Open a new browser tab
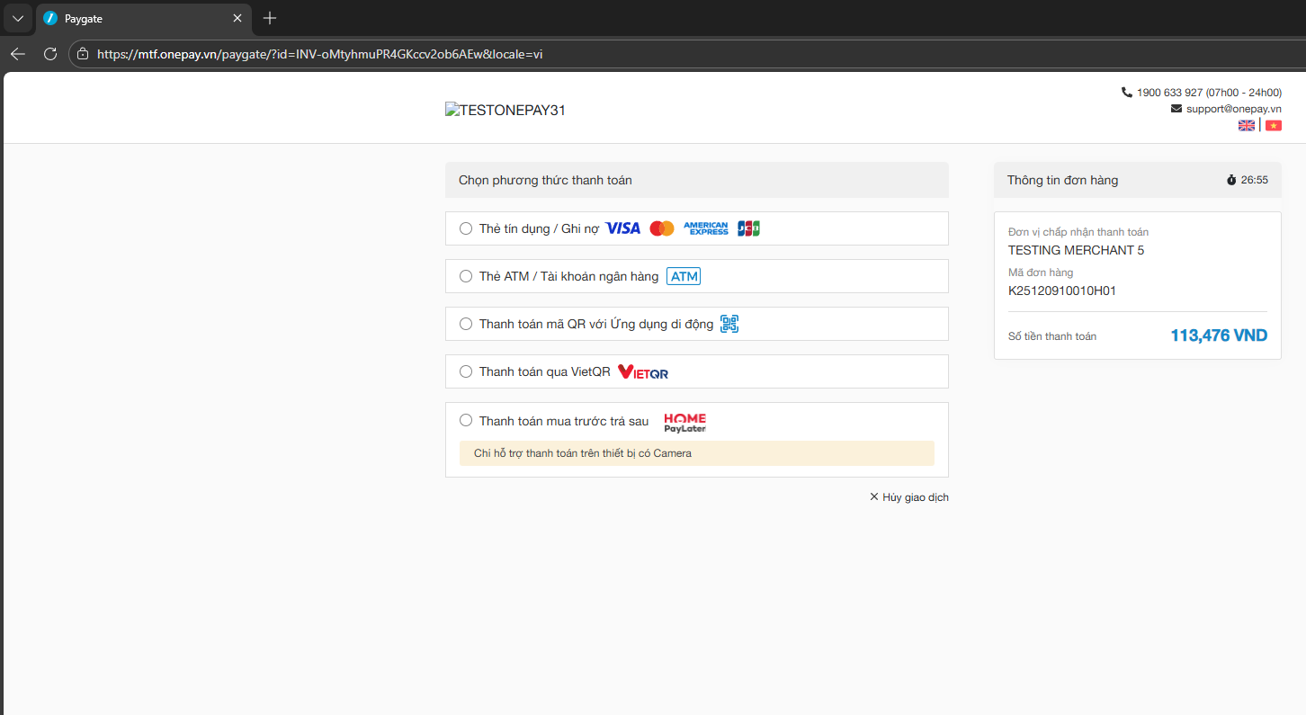Image resolution: width=1306 pixels, height=715 pixels. [x=270, y=18]
